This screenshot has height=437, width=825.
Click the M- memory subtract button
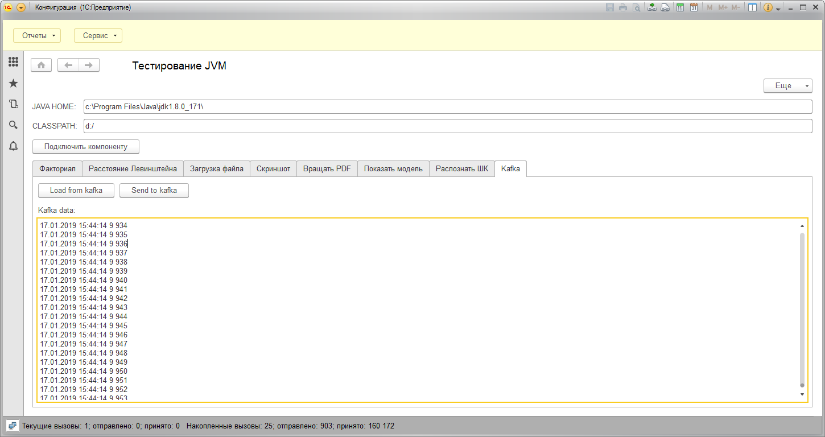tap(736, 7)
